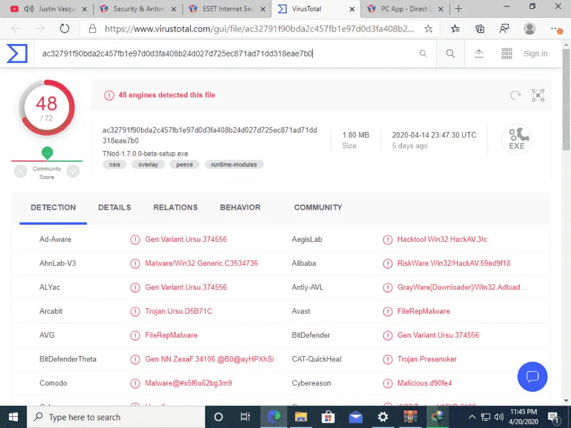Open the apps grid icon
This screenshot has width=571, height=428.
click(x=507, y=53)
